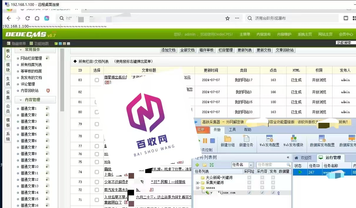
Task: Switch to the 系统 vertical tab
Action: [x=8, y=136]
